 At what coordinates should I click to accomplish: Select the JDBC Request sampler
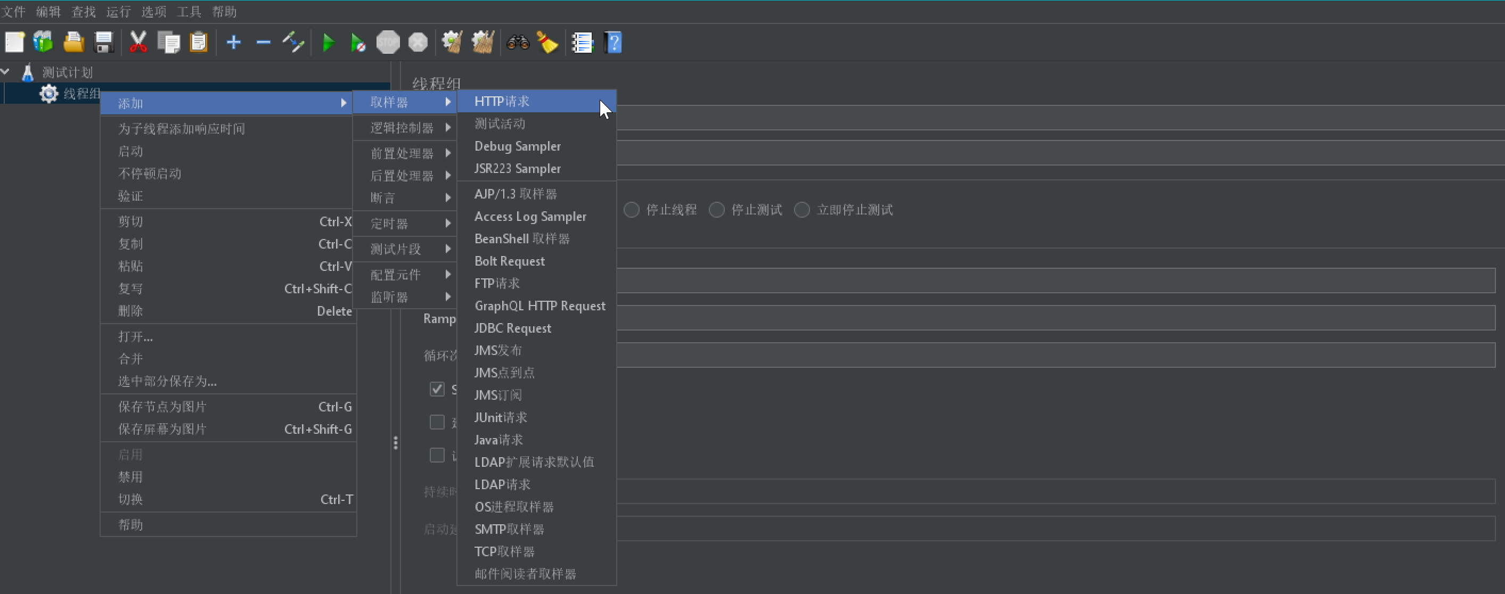coord(512,327)
